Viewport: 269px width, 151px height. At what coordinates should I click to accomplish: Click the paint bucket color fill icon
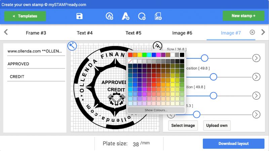coord(157,46)
